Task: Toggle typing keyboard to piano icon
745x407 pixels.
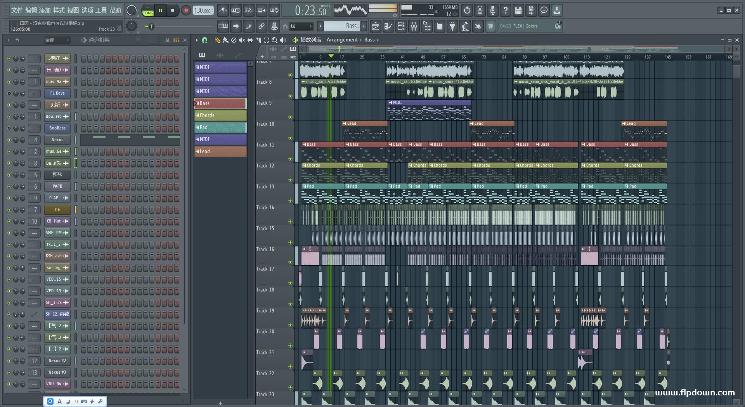Action: (223, 26)
